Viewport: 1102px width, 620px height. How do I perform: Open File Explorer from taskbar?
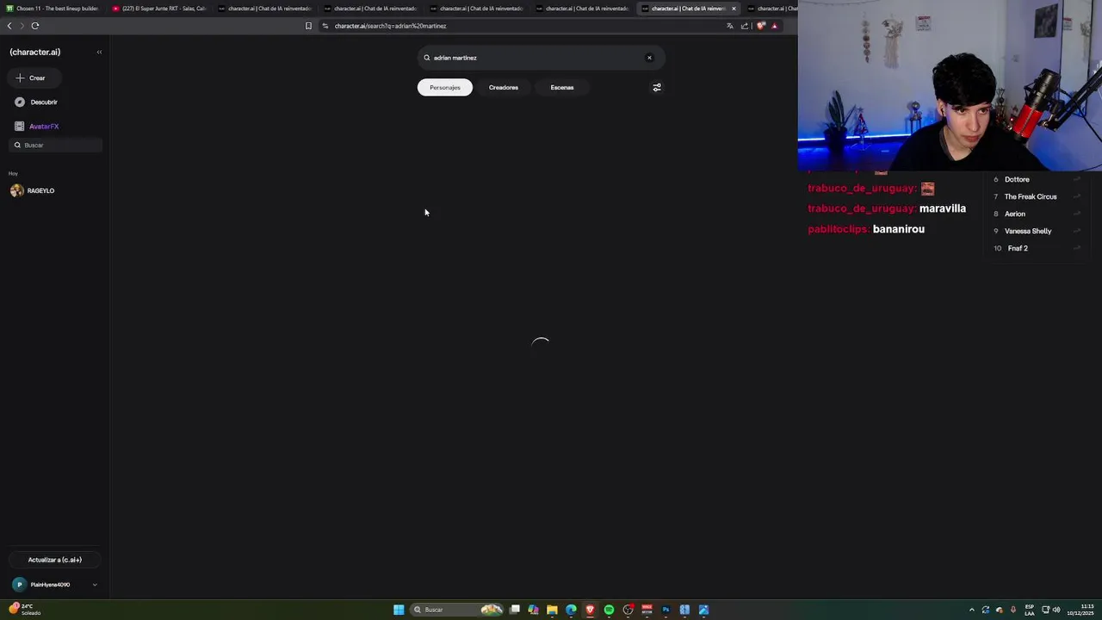click(552, 610)
